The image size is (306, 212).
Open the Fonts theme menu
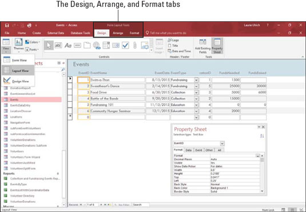coord(32,50)
